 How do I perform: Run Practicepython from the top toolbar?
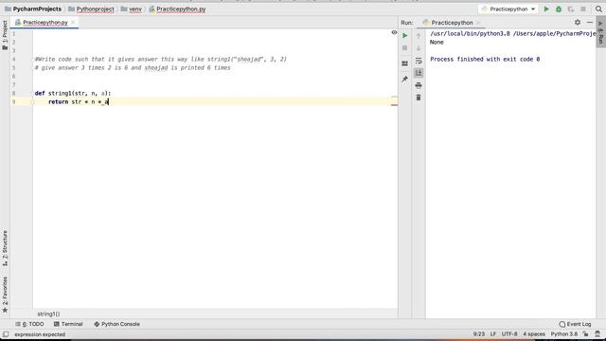[546, 9]
